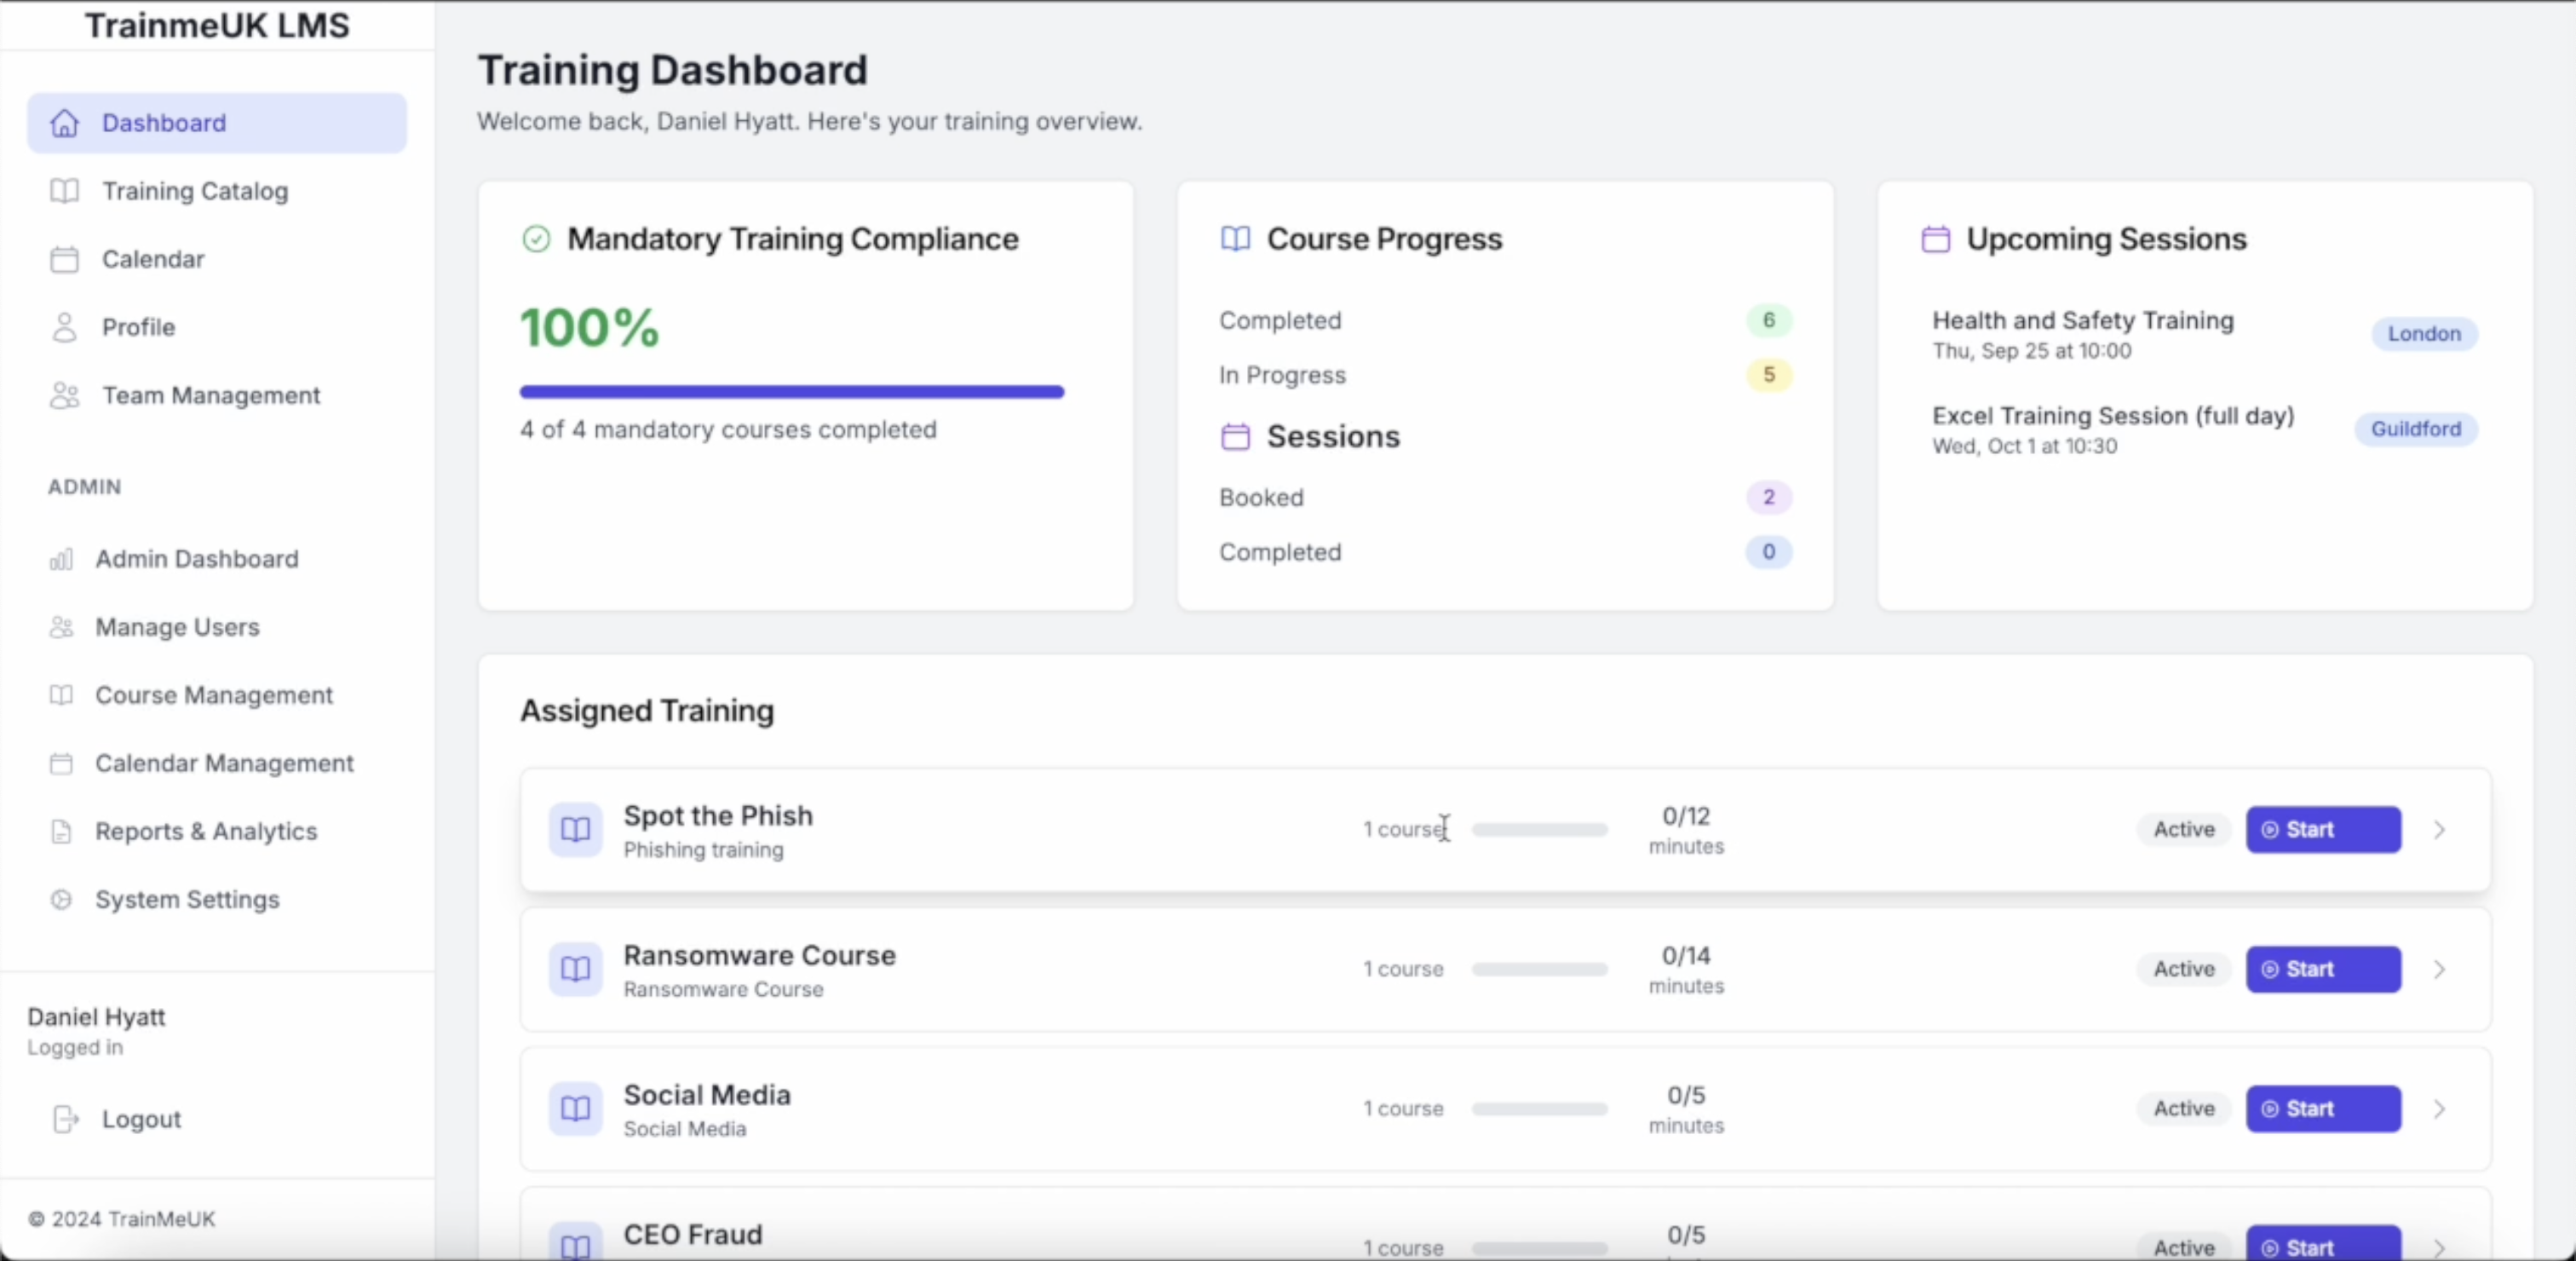Viewport: 2576px width, 1261px height.
Task: Click the Ransomware Course progress bar
Action: [x=1539, y=969]
